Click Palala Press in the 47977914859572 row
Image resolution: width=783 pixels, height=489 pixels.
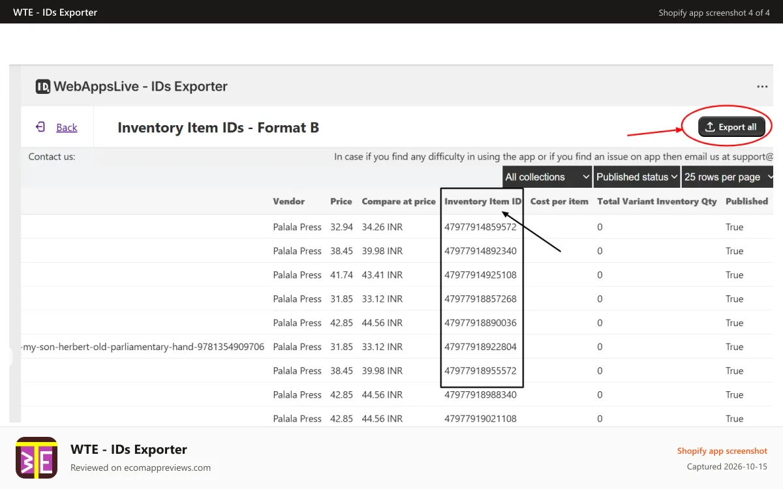(297, 227)
